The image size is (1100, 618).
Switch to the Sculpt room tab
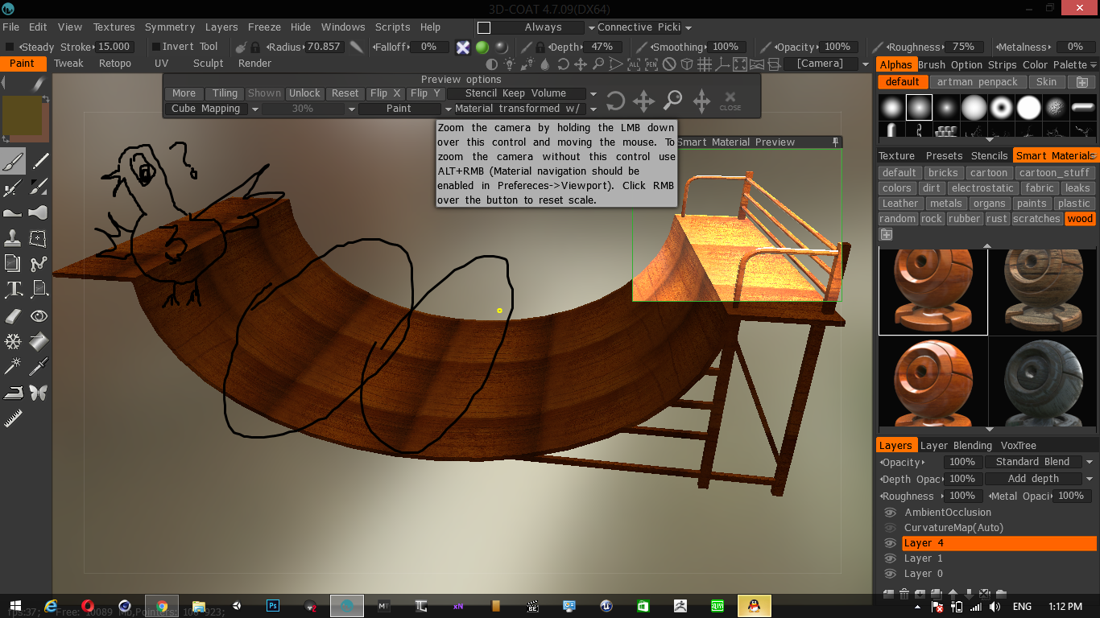tap(208, 64)
